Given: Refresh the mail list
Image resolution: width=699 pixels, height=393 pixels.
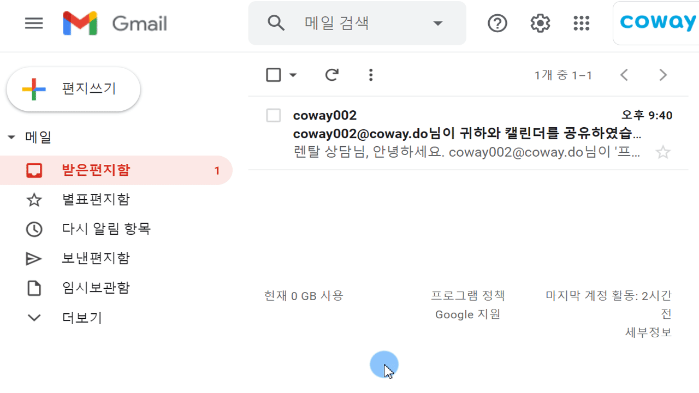Looking at the screenshot, I should 332,75.
